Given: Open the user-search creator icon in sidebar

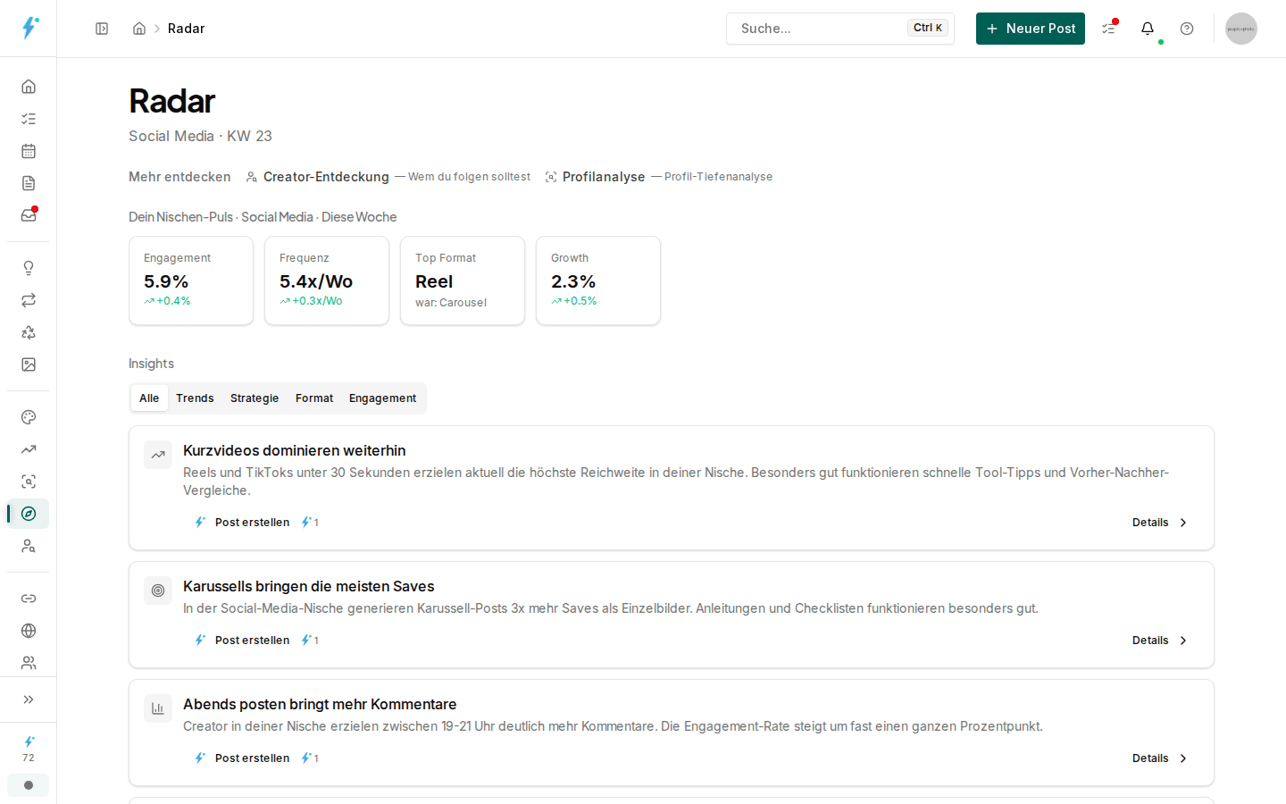Looking at the screenshot, I should [x=29, y=546].
